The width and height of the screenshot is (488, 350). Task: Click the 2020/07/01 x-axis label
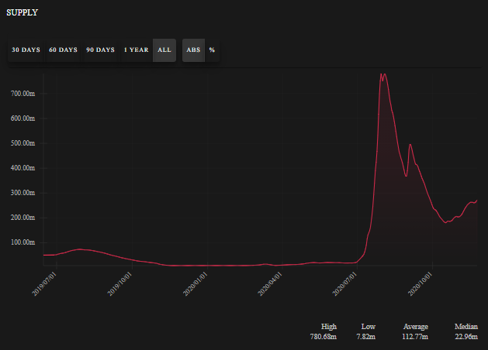click(344, 284)
